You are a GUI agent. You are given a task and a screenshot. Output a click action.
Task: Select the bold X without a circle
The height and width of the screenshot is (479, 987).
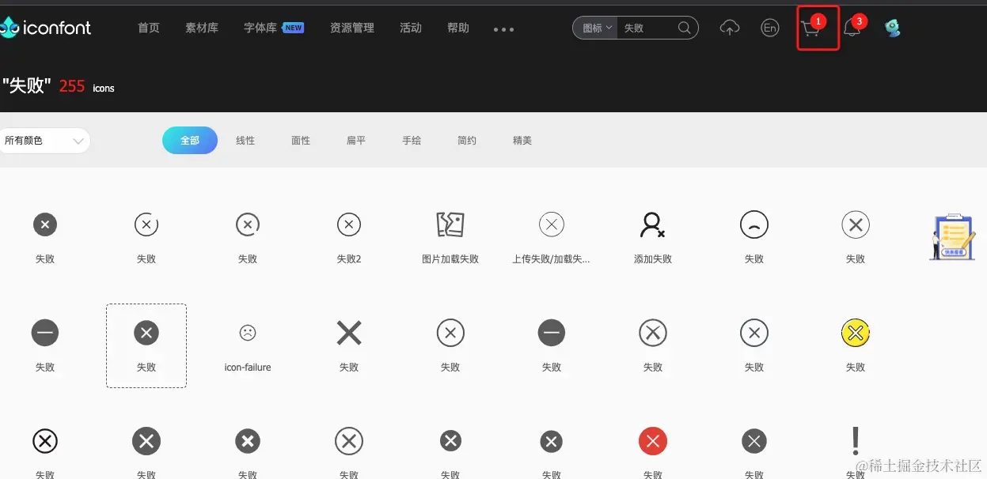[349, 333]
